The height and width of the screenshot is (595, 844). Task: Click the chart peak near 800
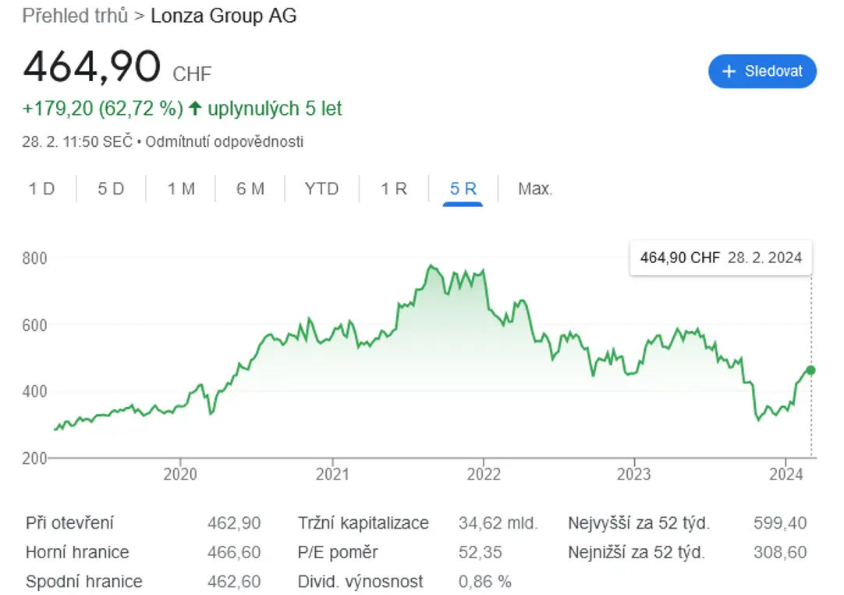(430, 265)
